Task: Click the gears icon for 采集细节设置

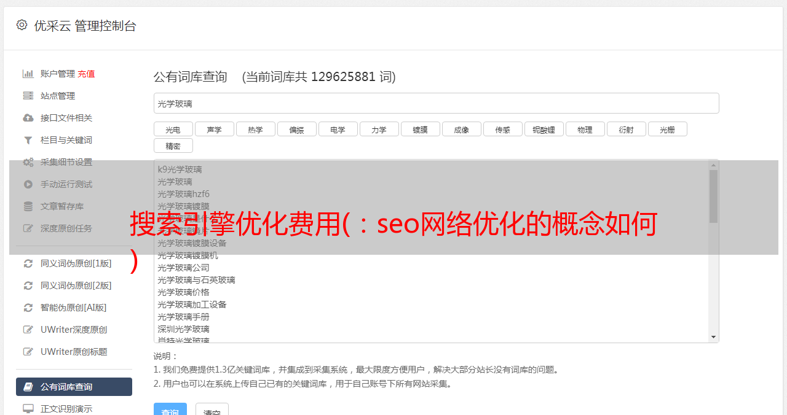Action: click(28, 162)
